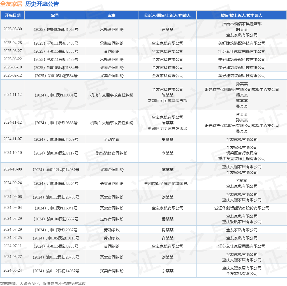Click plaintiff 肖某某
The height and width of the screenshot is (286, 287).
(x=168, y=230)
